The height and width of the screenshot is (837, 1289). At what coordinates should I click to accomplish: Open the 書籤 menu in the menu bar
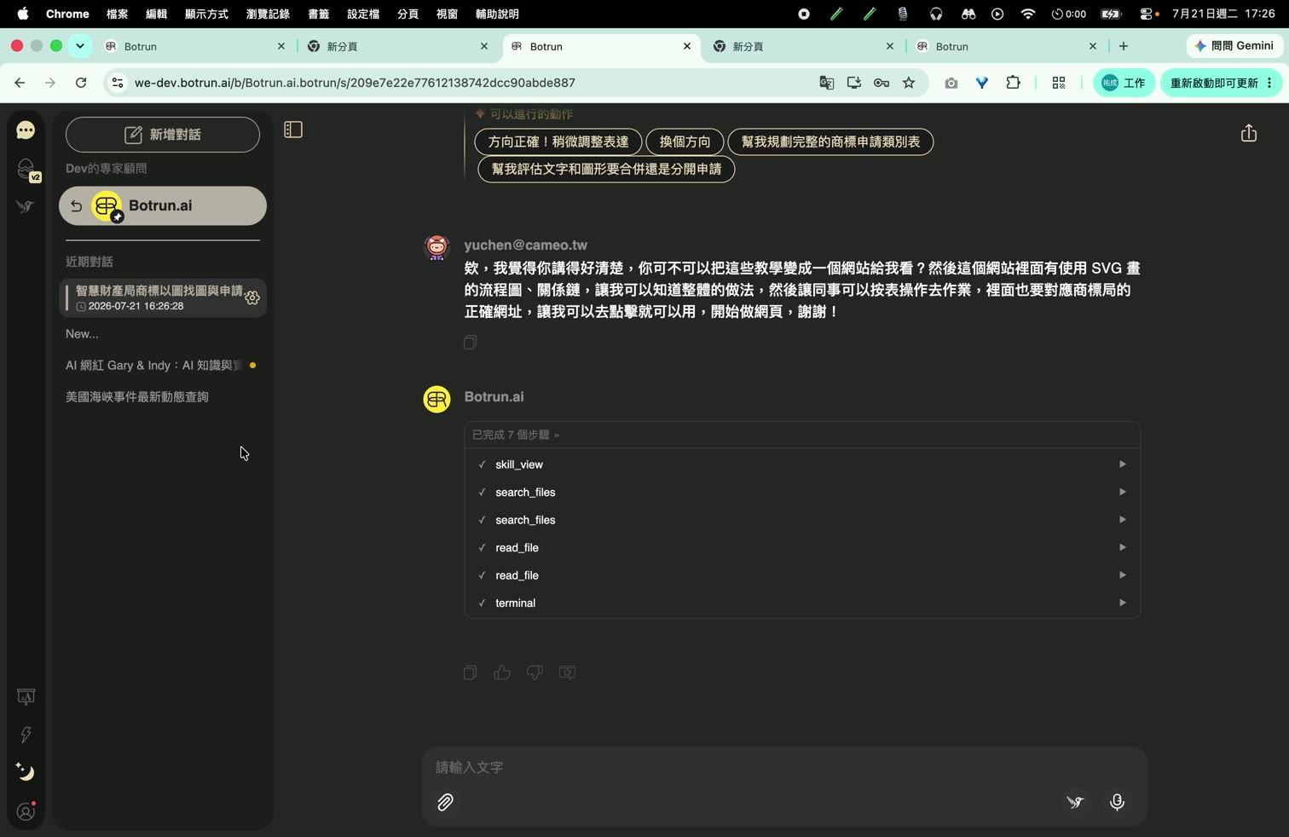coord(318,14)
